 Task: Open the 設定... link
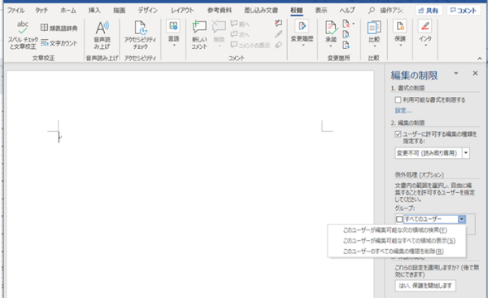(x=403, y=111)
